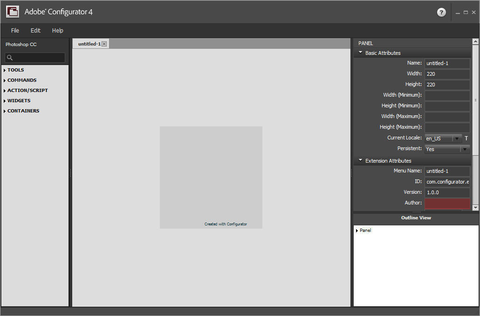Collapse the Extension Attributes section
The image size is (480, 316).
[x=360, y=160]
